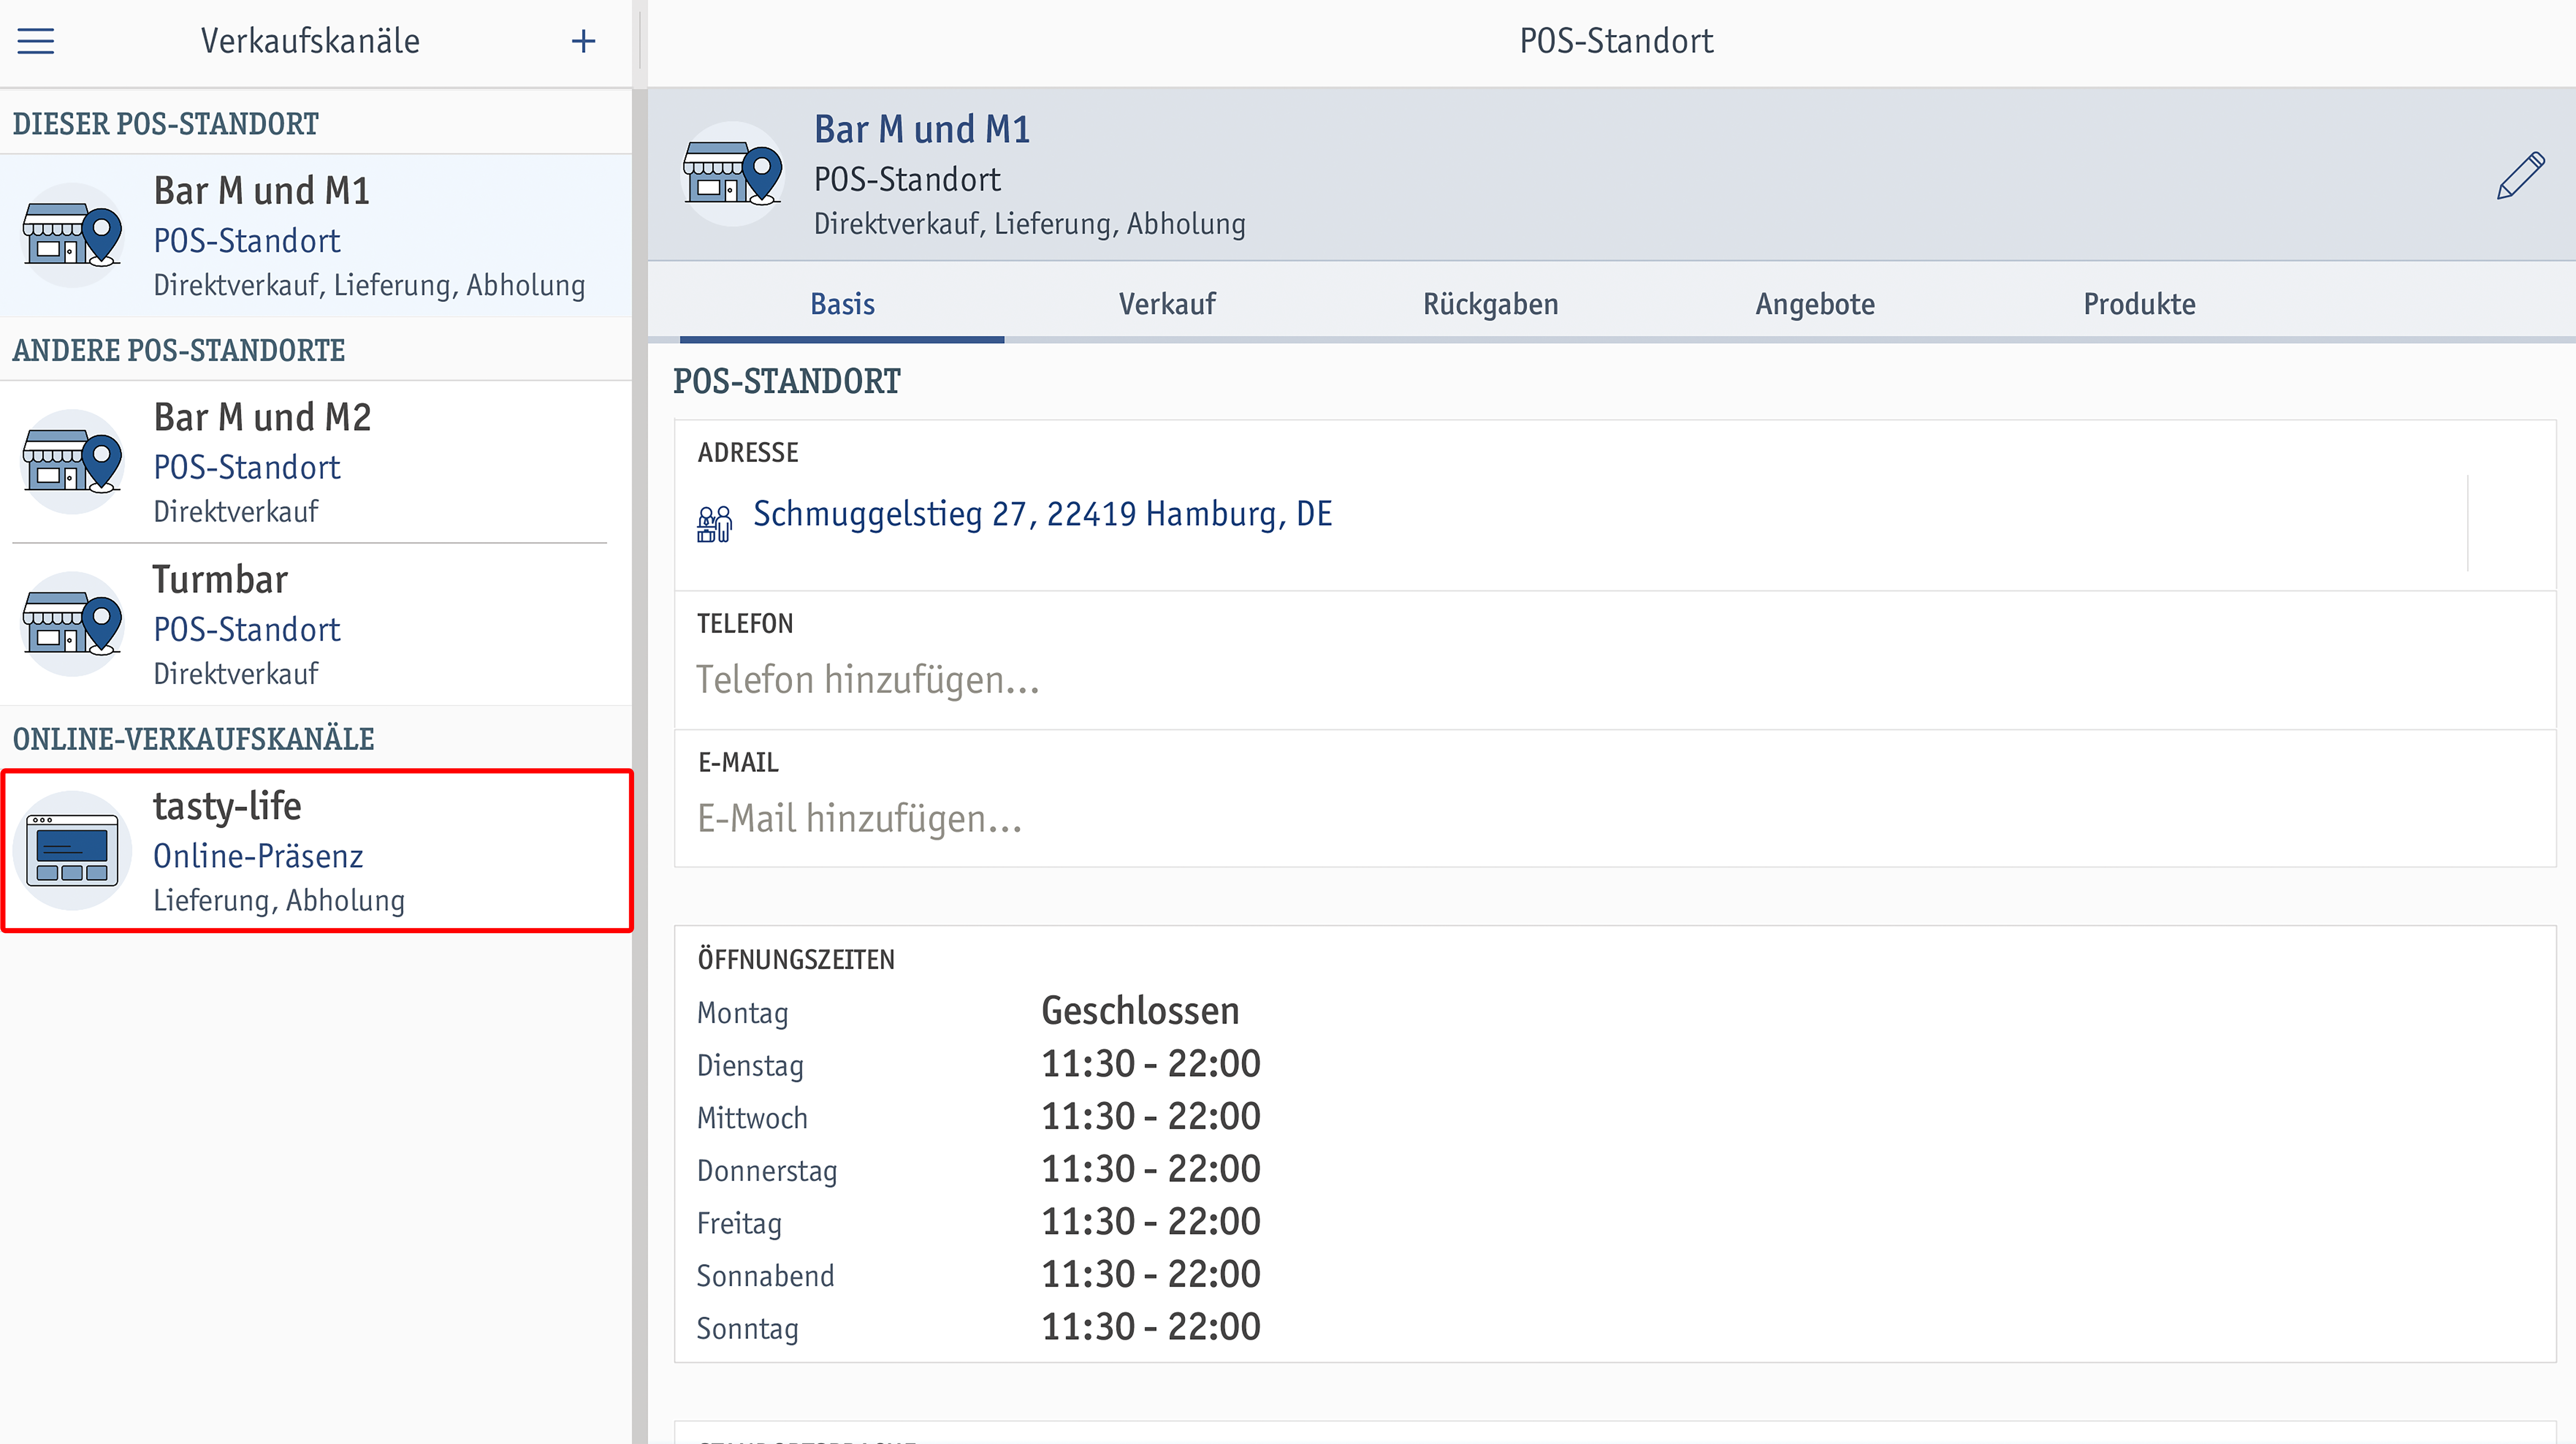Screen dimensions: 2576x1444
Task: Click the ÖFFNUNGSZEITEN heading
Action: point(796,960)
